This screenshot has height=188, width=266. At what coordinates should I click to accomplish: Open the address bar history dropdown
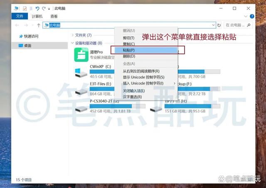pos(213,25)
